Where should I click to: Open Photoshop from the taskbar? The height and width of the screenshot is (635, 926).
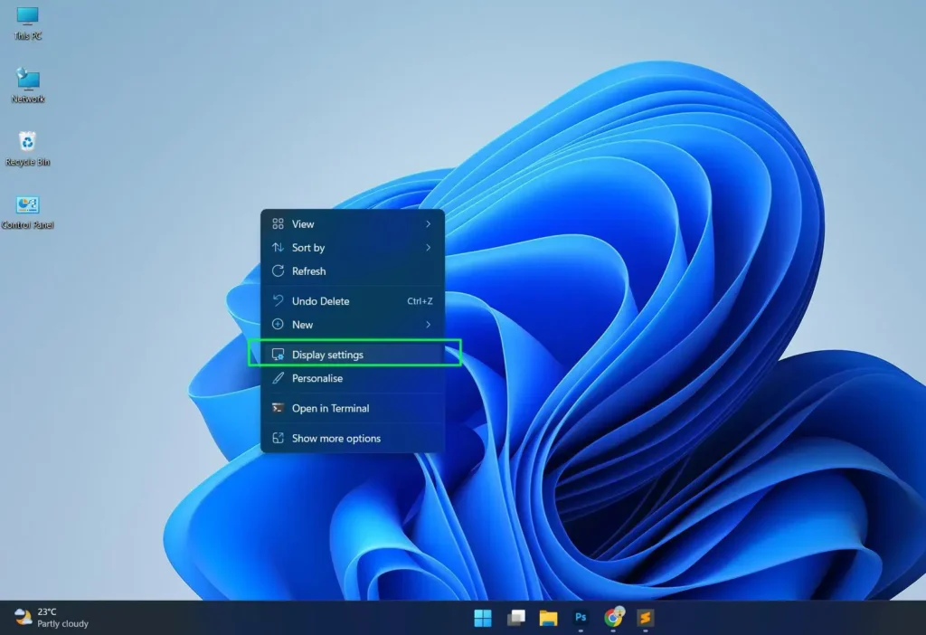coord(580,619)
